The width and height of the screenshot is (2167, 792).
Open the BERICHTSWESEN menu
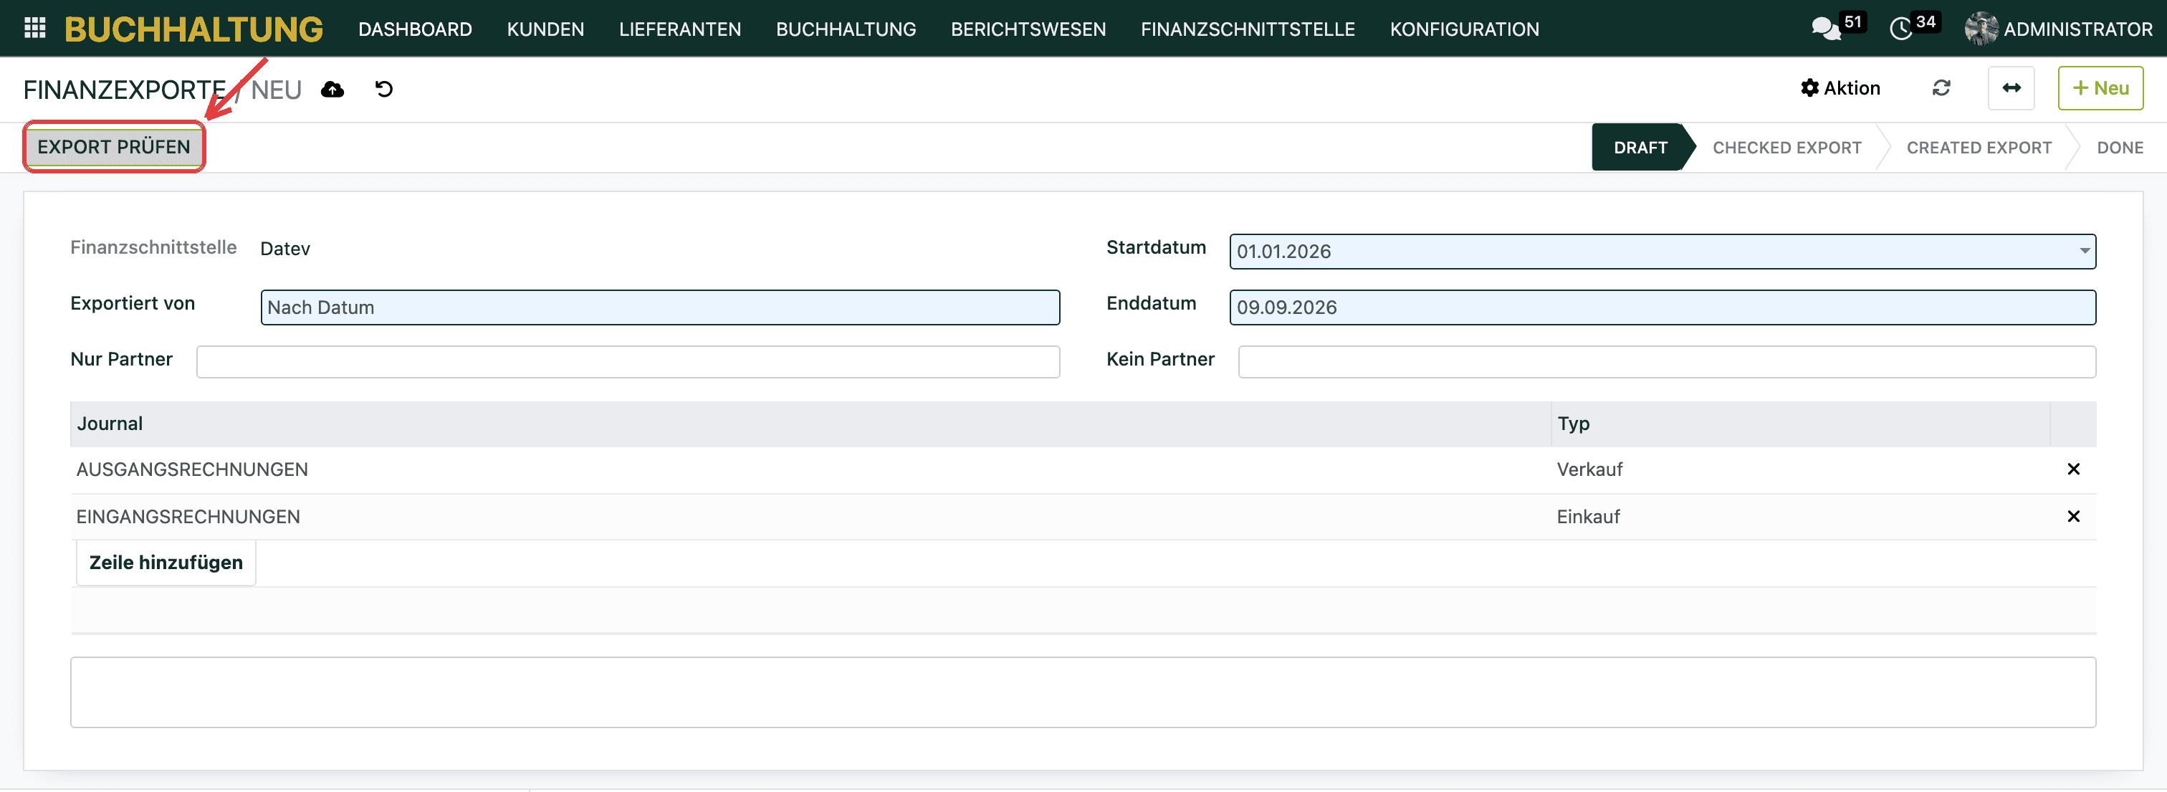(x=1029, y=29)
